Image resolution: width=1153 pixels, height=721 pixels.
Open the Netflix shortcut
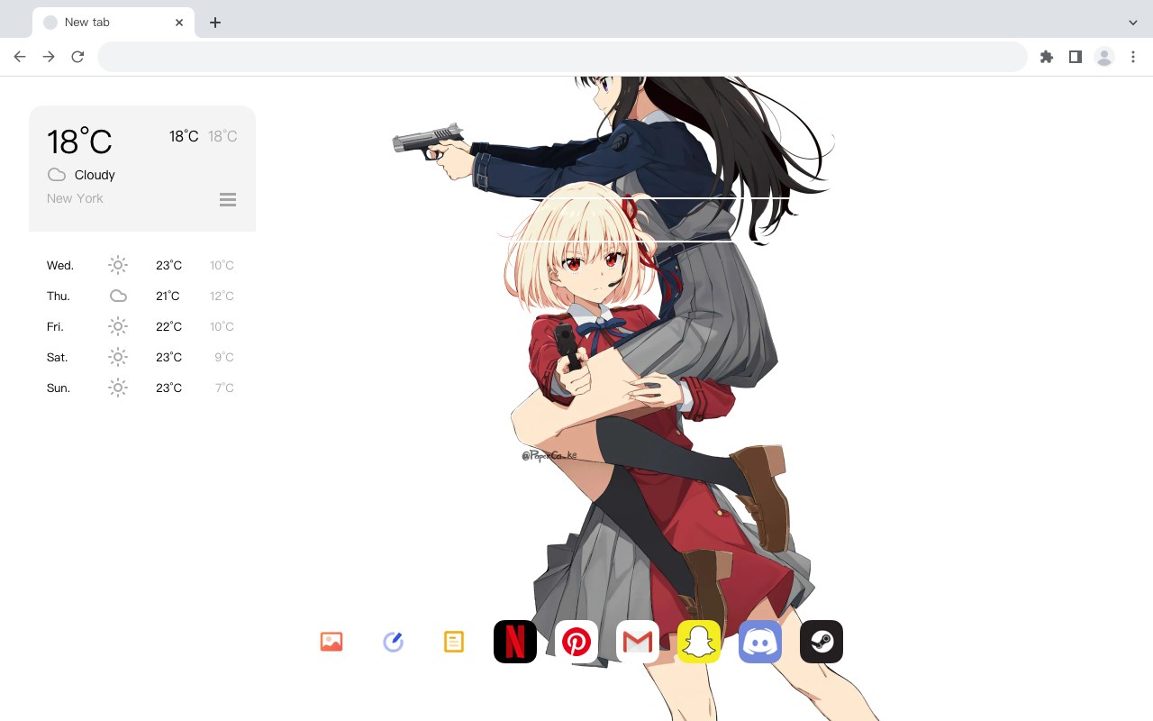pyautogui.click(x=515, y=642)
